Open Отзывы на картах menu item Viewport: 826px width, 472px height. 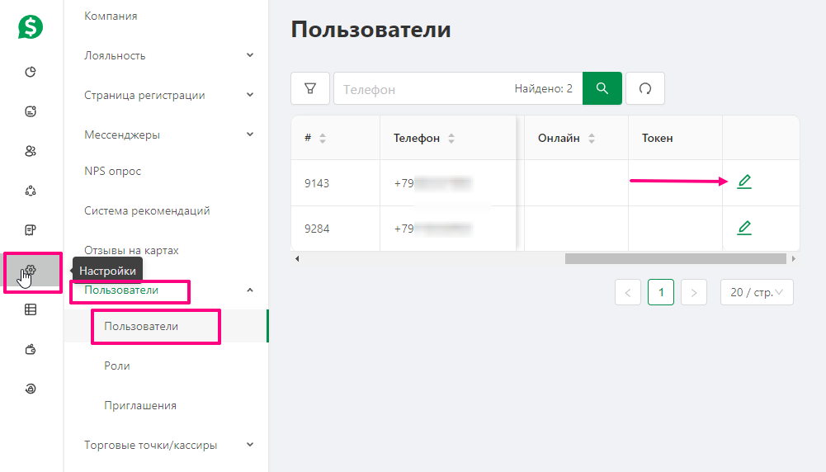[x=132, y=250]
